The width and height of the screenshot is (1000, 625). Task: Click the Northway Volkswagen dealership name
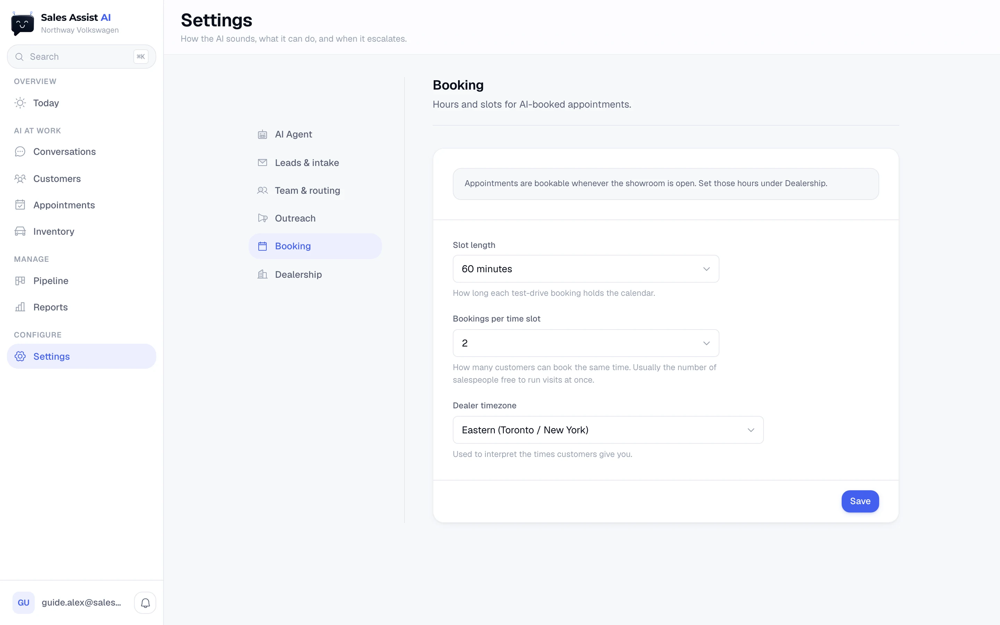80,30
